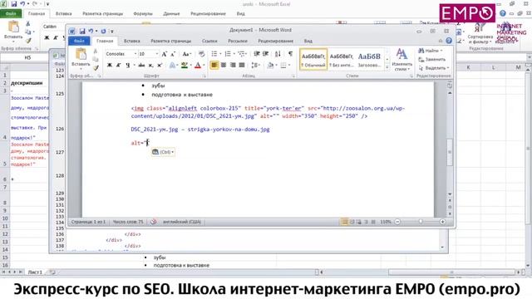This screenshot has width=532, height=299.
Task: Click Replace (Заменить) in Word editing group
Action: click(x=431, y=59)
